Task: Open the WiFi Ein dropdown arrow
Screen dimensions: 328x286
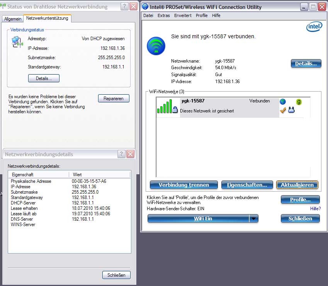Action: 253,218
